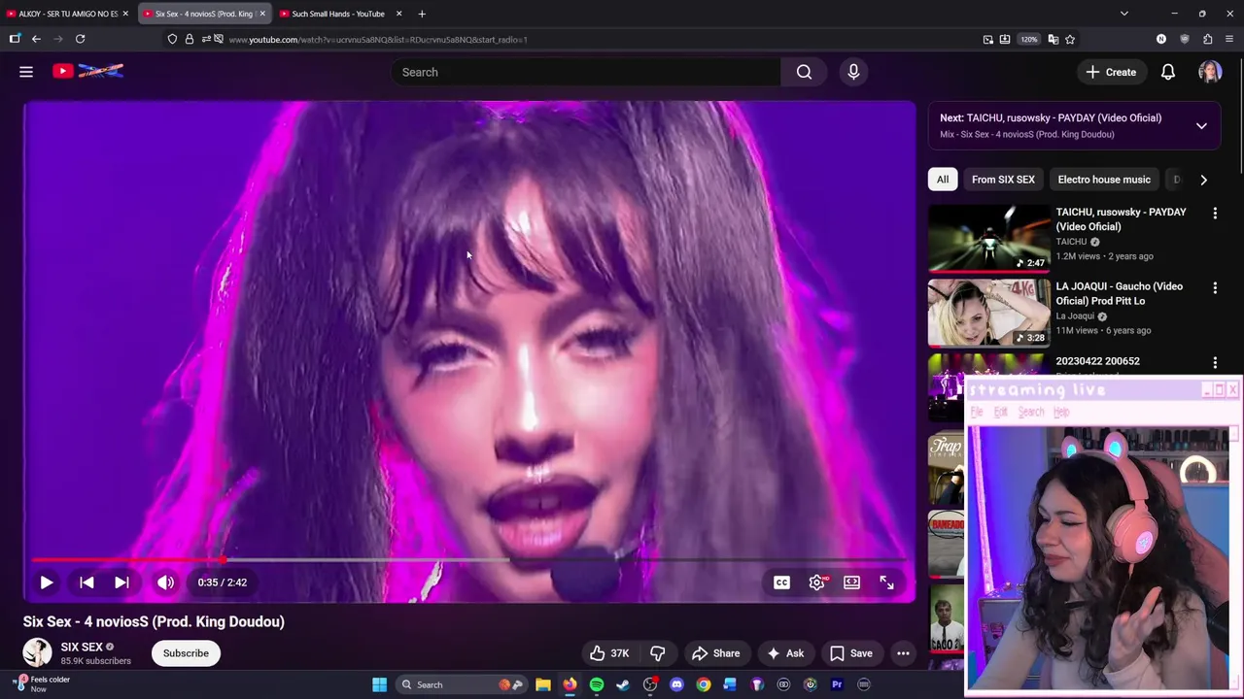Open options for 20230422 200652 video
Screen dimensions: 1244x699
[x=1215, y=362]
